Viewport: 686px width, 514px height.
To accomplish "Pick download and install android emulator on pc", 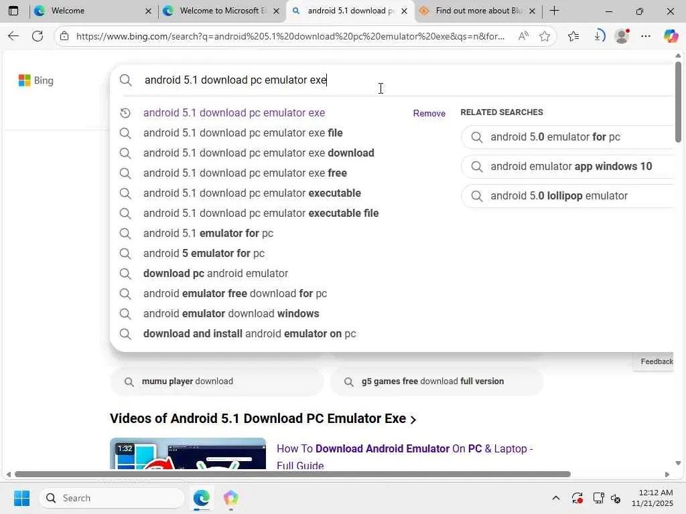I will (249, 334).
